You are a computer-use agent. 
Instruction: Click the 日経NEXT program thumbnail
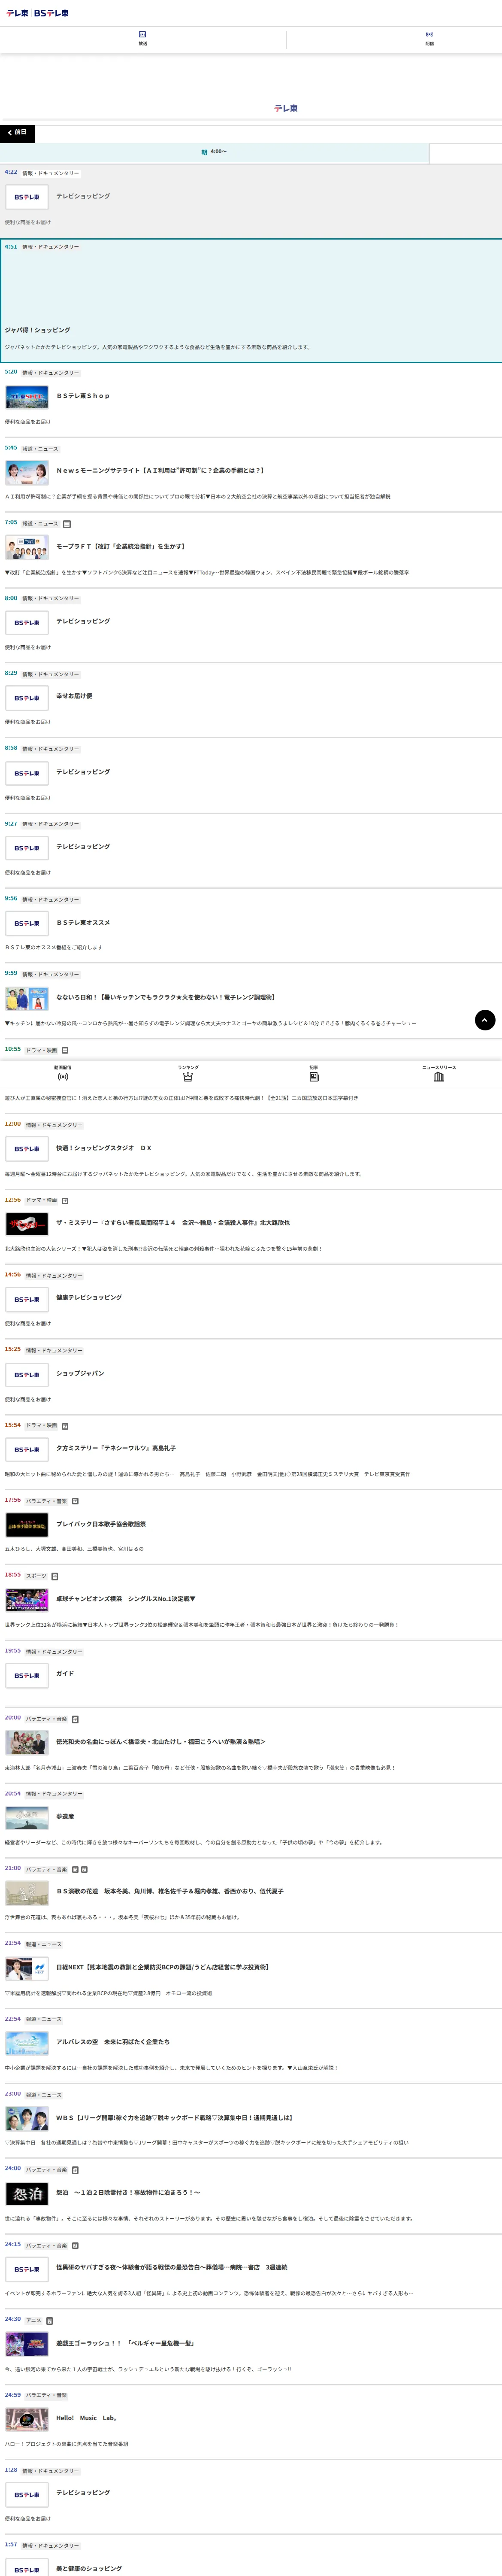(27, 1968)
